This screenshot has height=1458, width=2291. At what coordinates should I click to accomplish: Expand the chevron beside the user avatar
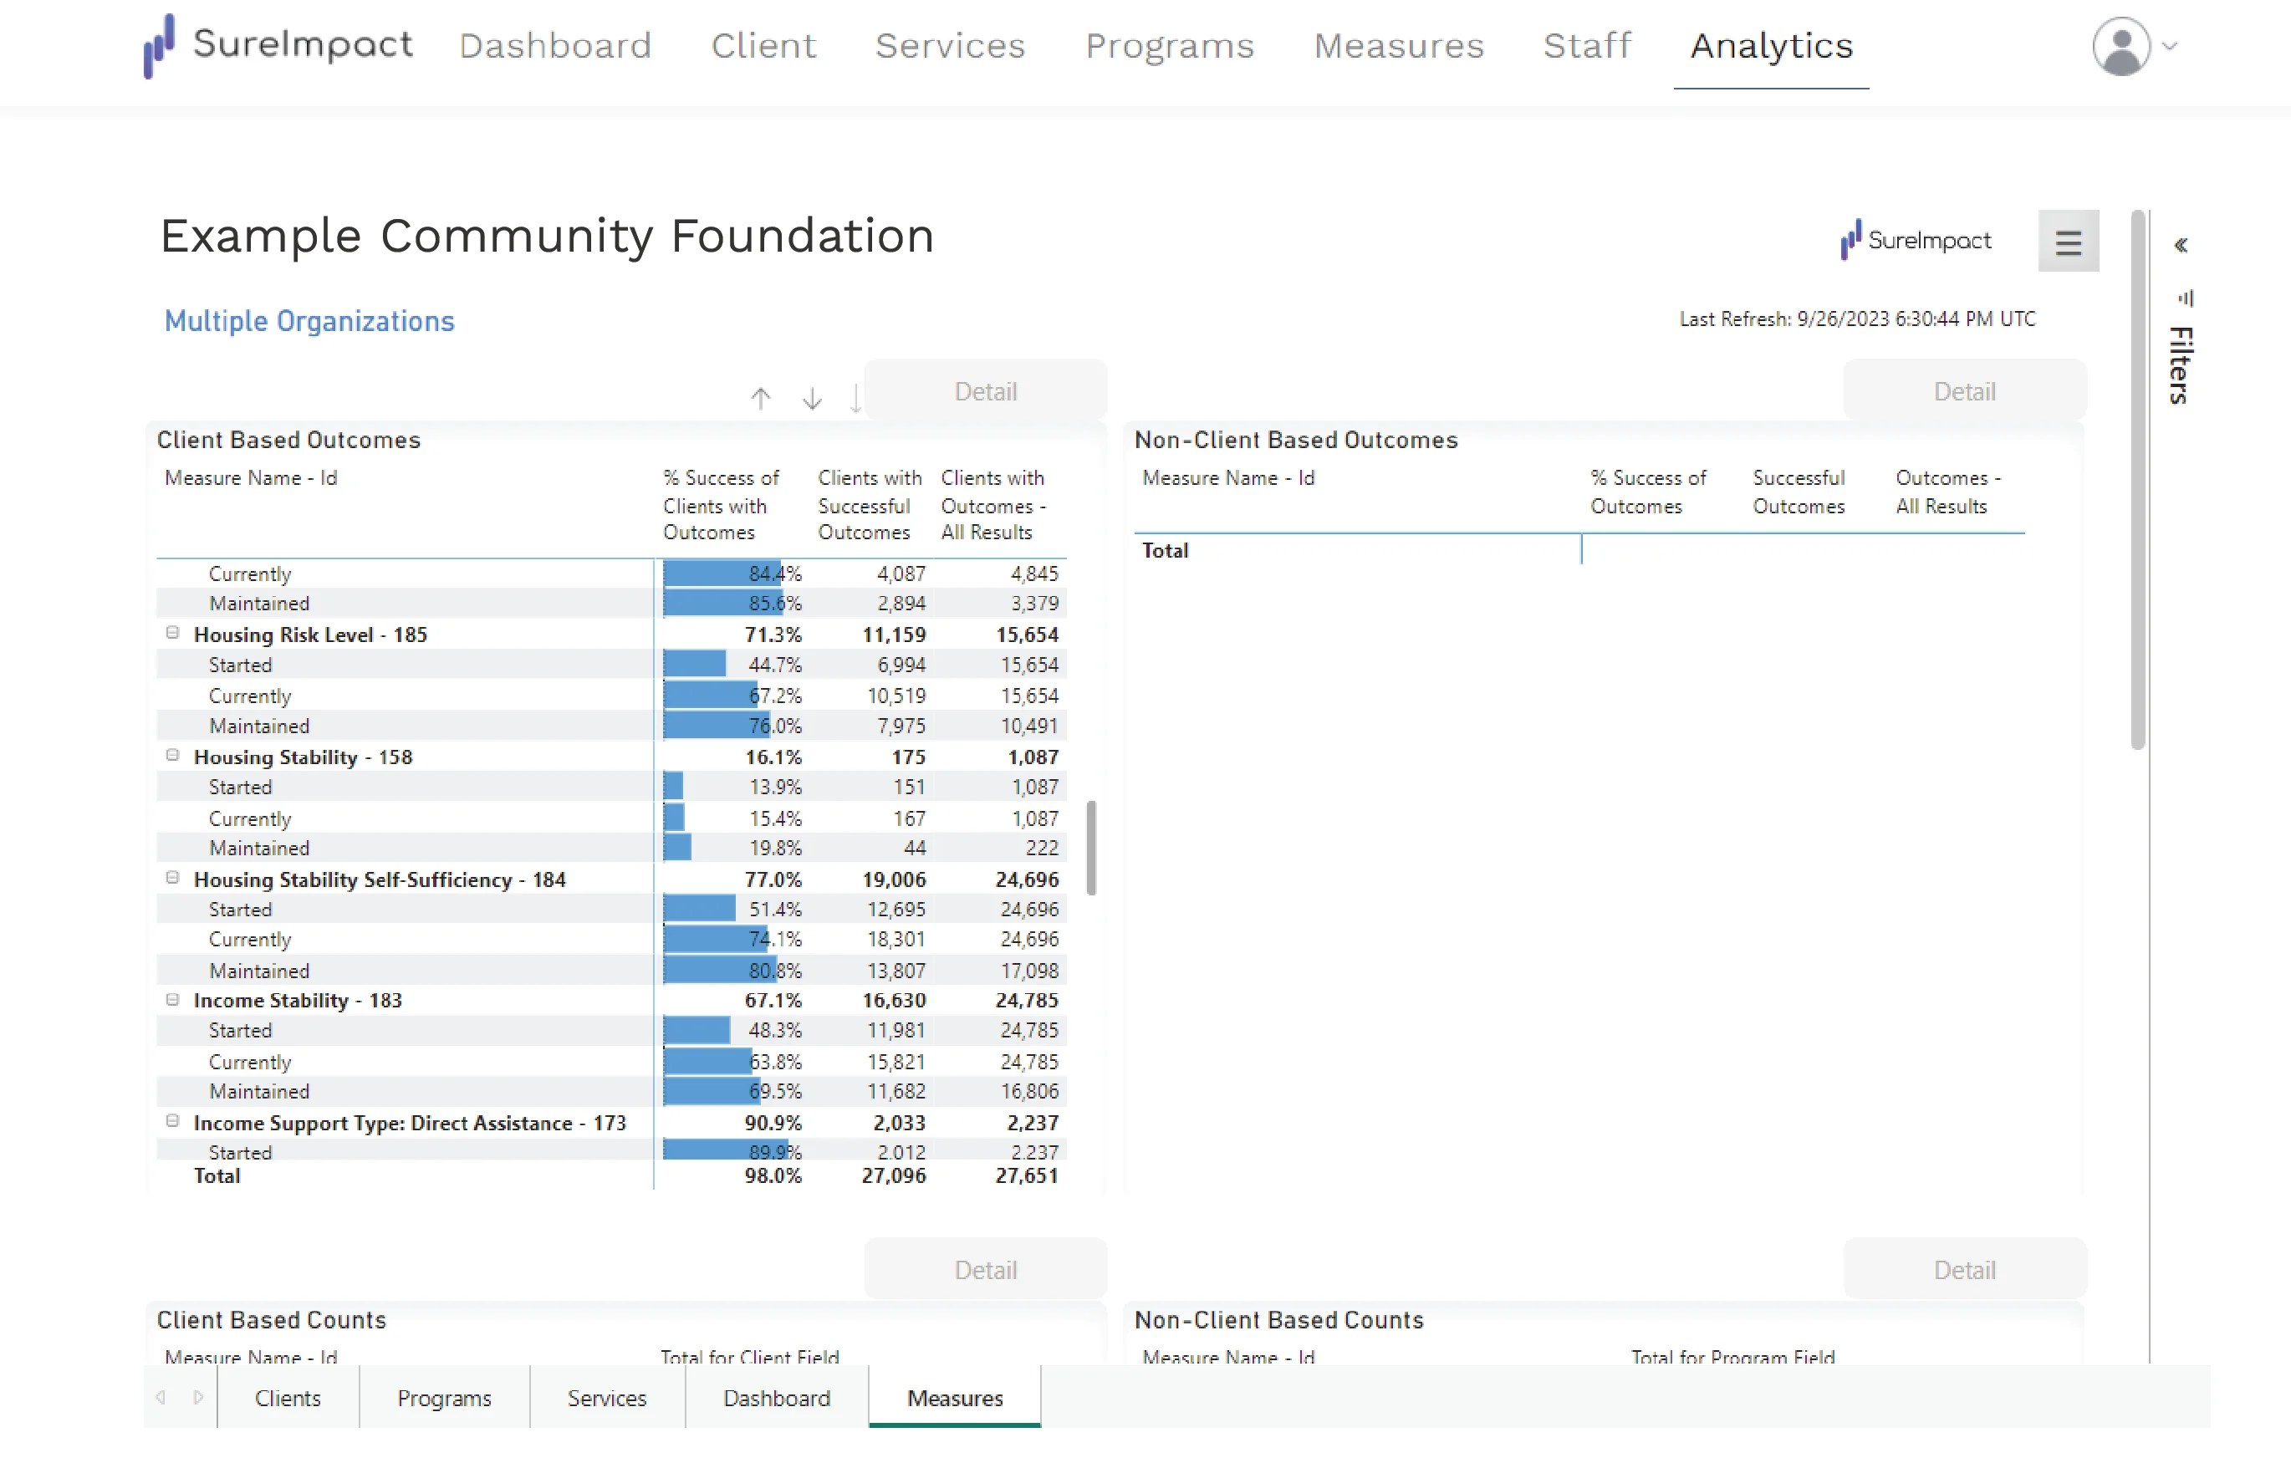pyautogui.click(x=2169, y=46)
